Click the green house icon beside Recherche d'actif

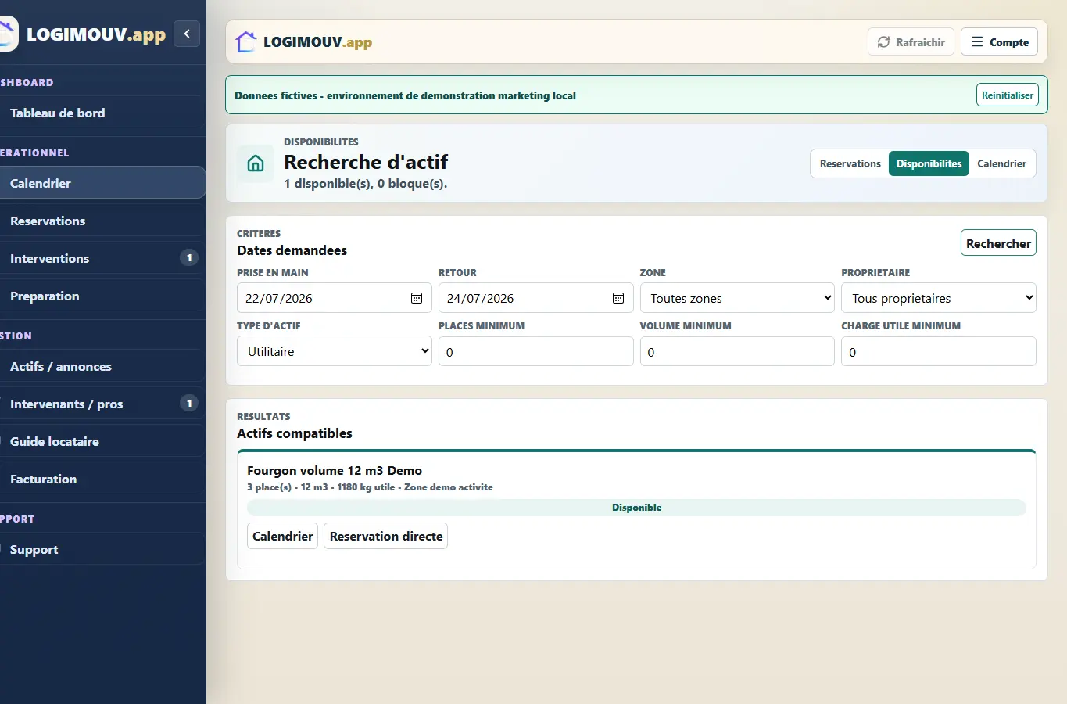click(256, 163)
